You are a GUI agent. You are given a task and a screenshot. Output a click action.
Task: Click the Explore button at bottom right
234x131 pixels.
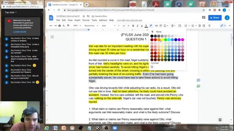[x=220, y=120]
